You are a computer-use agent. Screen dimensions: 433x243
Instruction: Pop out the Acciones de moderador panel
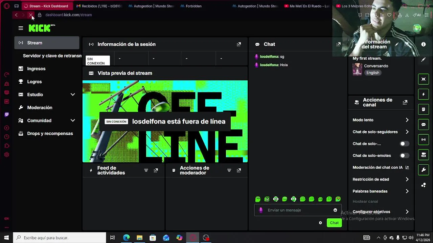coord(239,170)
